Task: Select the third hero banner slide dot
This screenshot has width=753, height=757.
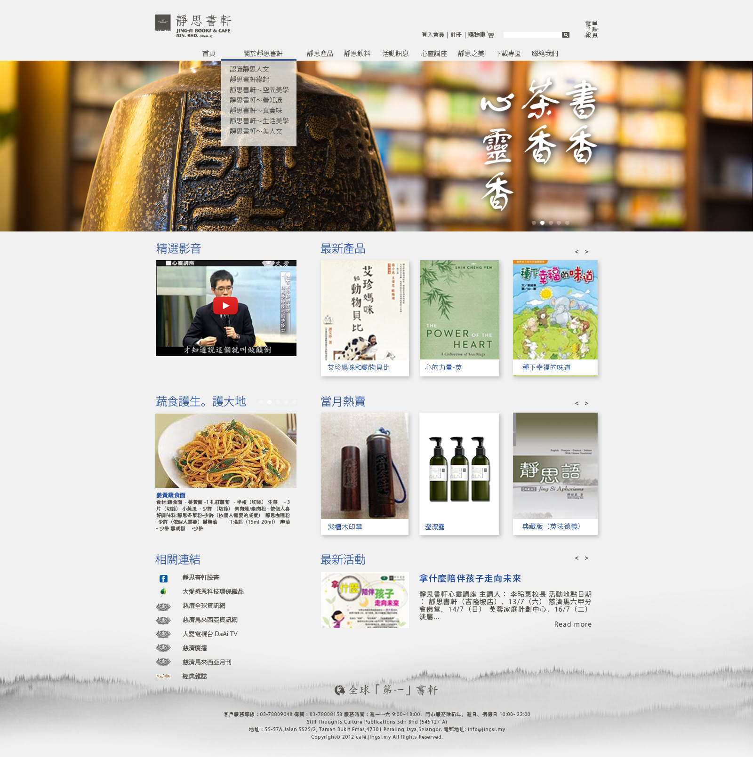Action: point(551,223)
